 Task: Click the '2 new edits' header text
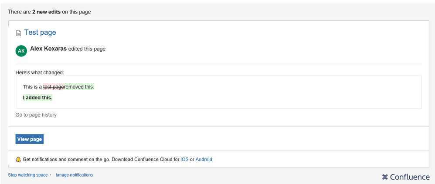(46, 12)
